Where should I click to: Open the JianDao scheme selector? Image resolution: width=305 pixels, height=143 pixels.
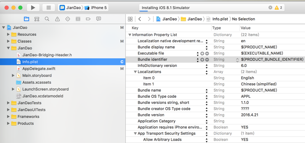click(71, 8)
